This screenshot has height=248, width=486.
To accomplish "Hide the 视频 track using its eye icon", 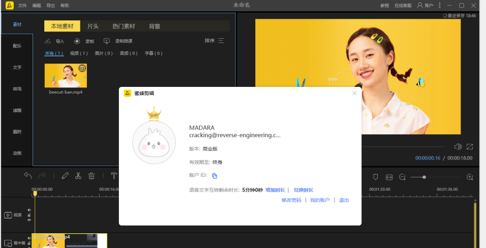I will [29, 220].
